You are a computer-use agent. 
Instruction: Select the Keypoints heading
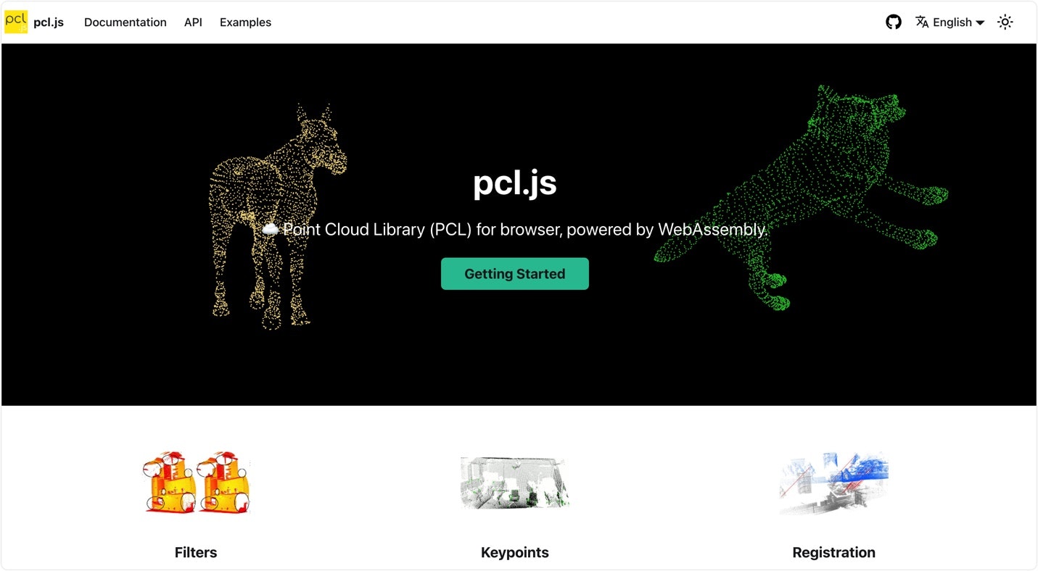[515, 552]
